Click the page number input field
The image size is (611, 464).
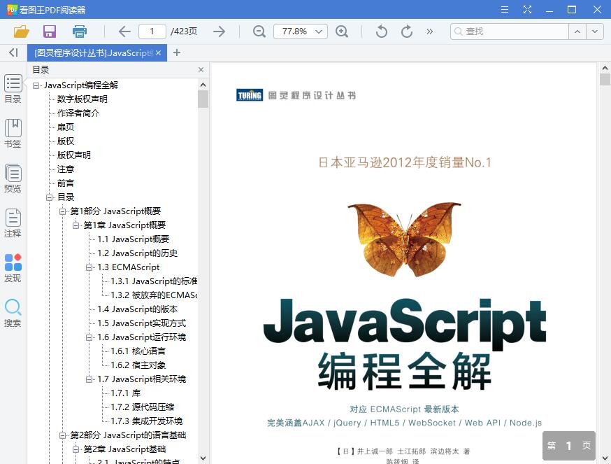[x=152, y=31]
